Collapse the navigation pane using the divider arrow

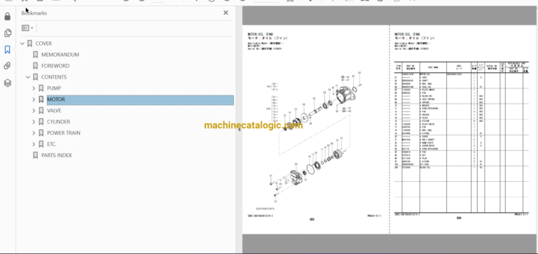pos(239,131)
